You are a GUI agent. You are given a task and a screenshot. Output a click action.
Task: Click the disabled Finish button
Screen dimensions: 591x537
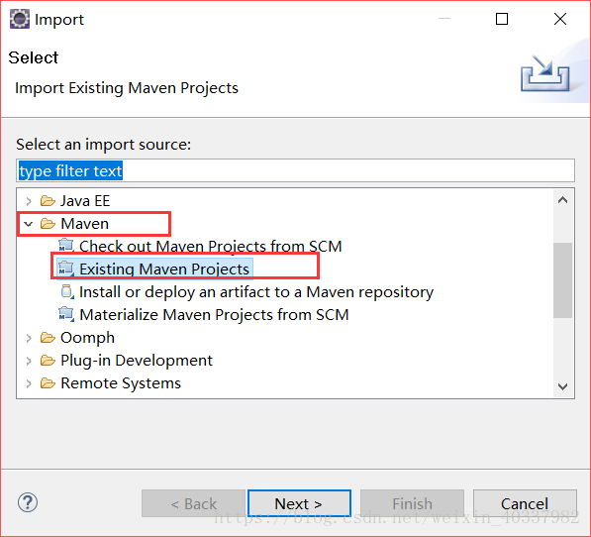412,503
